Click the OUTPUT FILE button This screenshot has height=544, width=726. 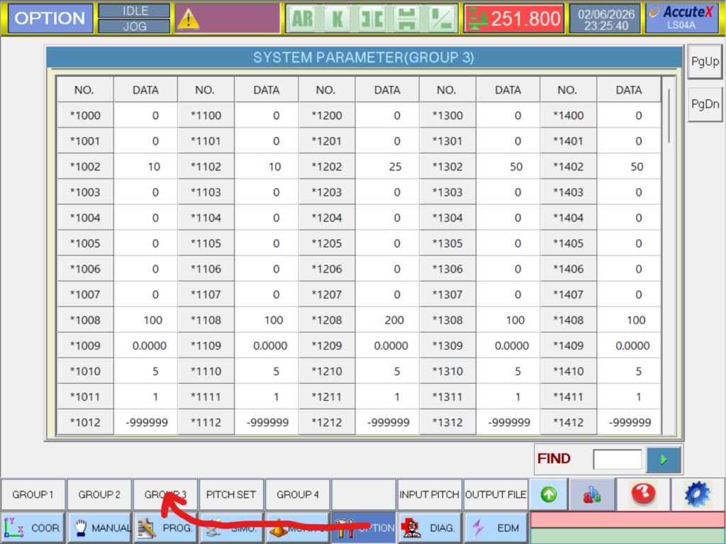click(496, 494)
